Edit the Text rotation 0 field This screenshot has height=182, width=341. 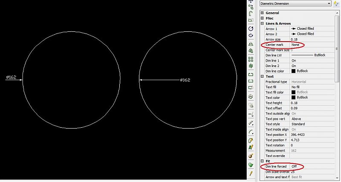(x=312, y=145)
